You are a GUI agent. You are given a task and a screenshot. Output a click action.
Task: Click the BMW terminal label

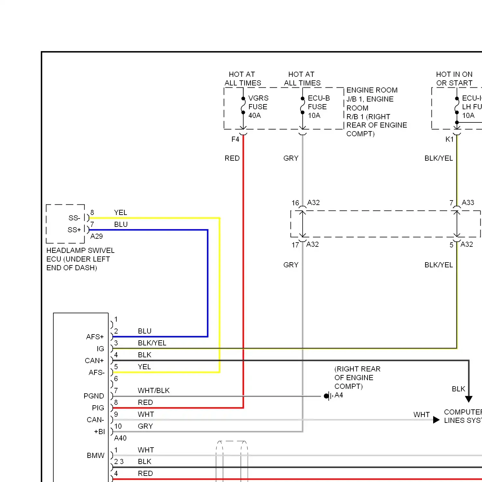95,455
